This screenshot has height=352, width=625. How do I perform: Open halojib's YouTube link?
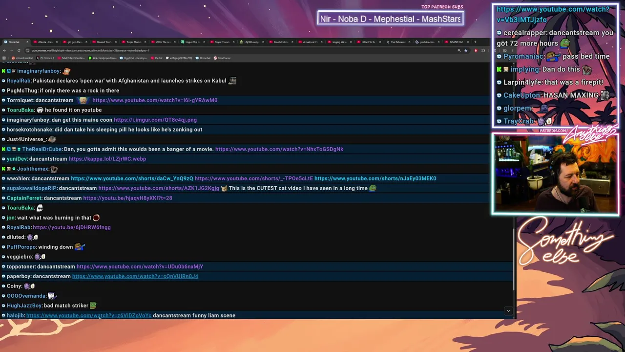[89, 315]
